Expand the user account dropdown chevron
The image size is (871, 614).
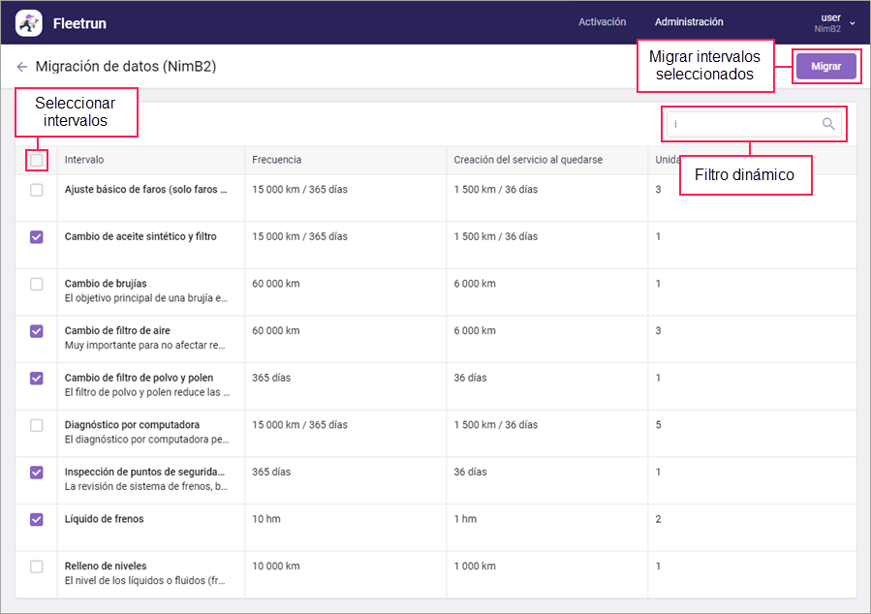point(853,22)
